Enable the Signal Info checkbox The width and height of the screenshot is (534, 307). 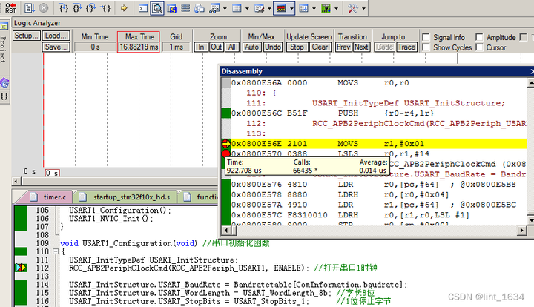[x=426, y=37]
